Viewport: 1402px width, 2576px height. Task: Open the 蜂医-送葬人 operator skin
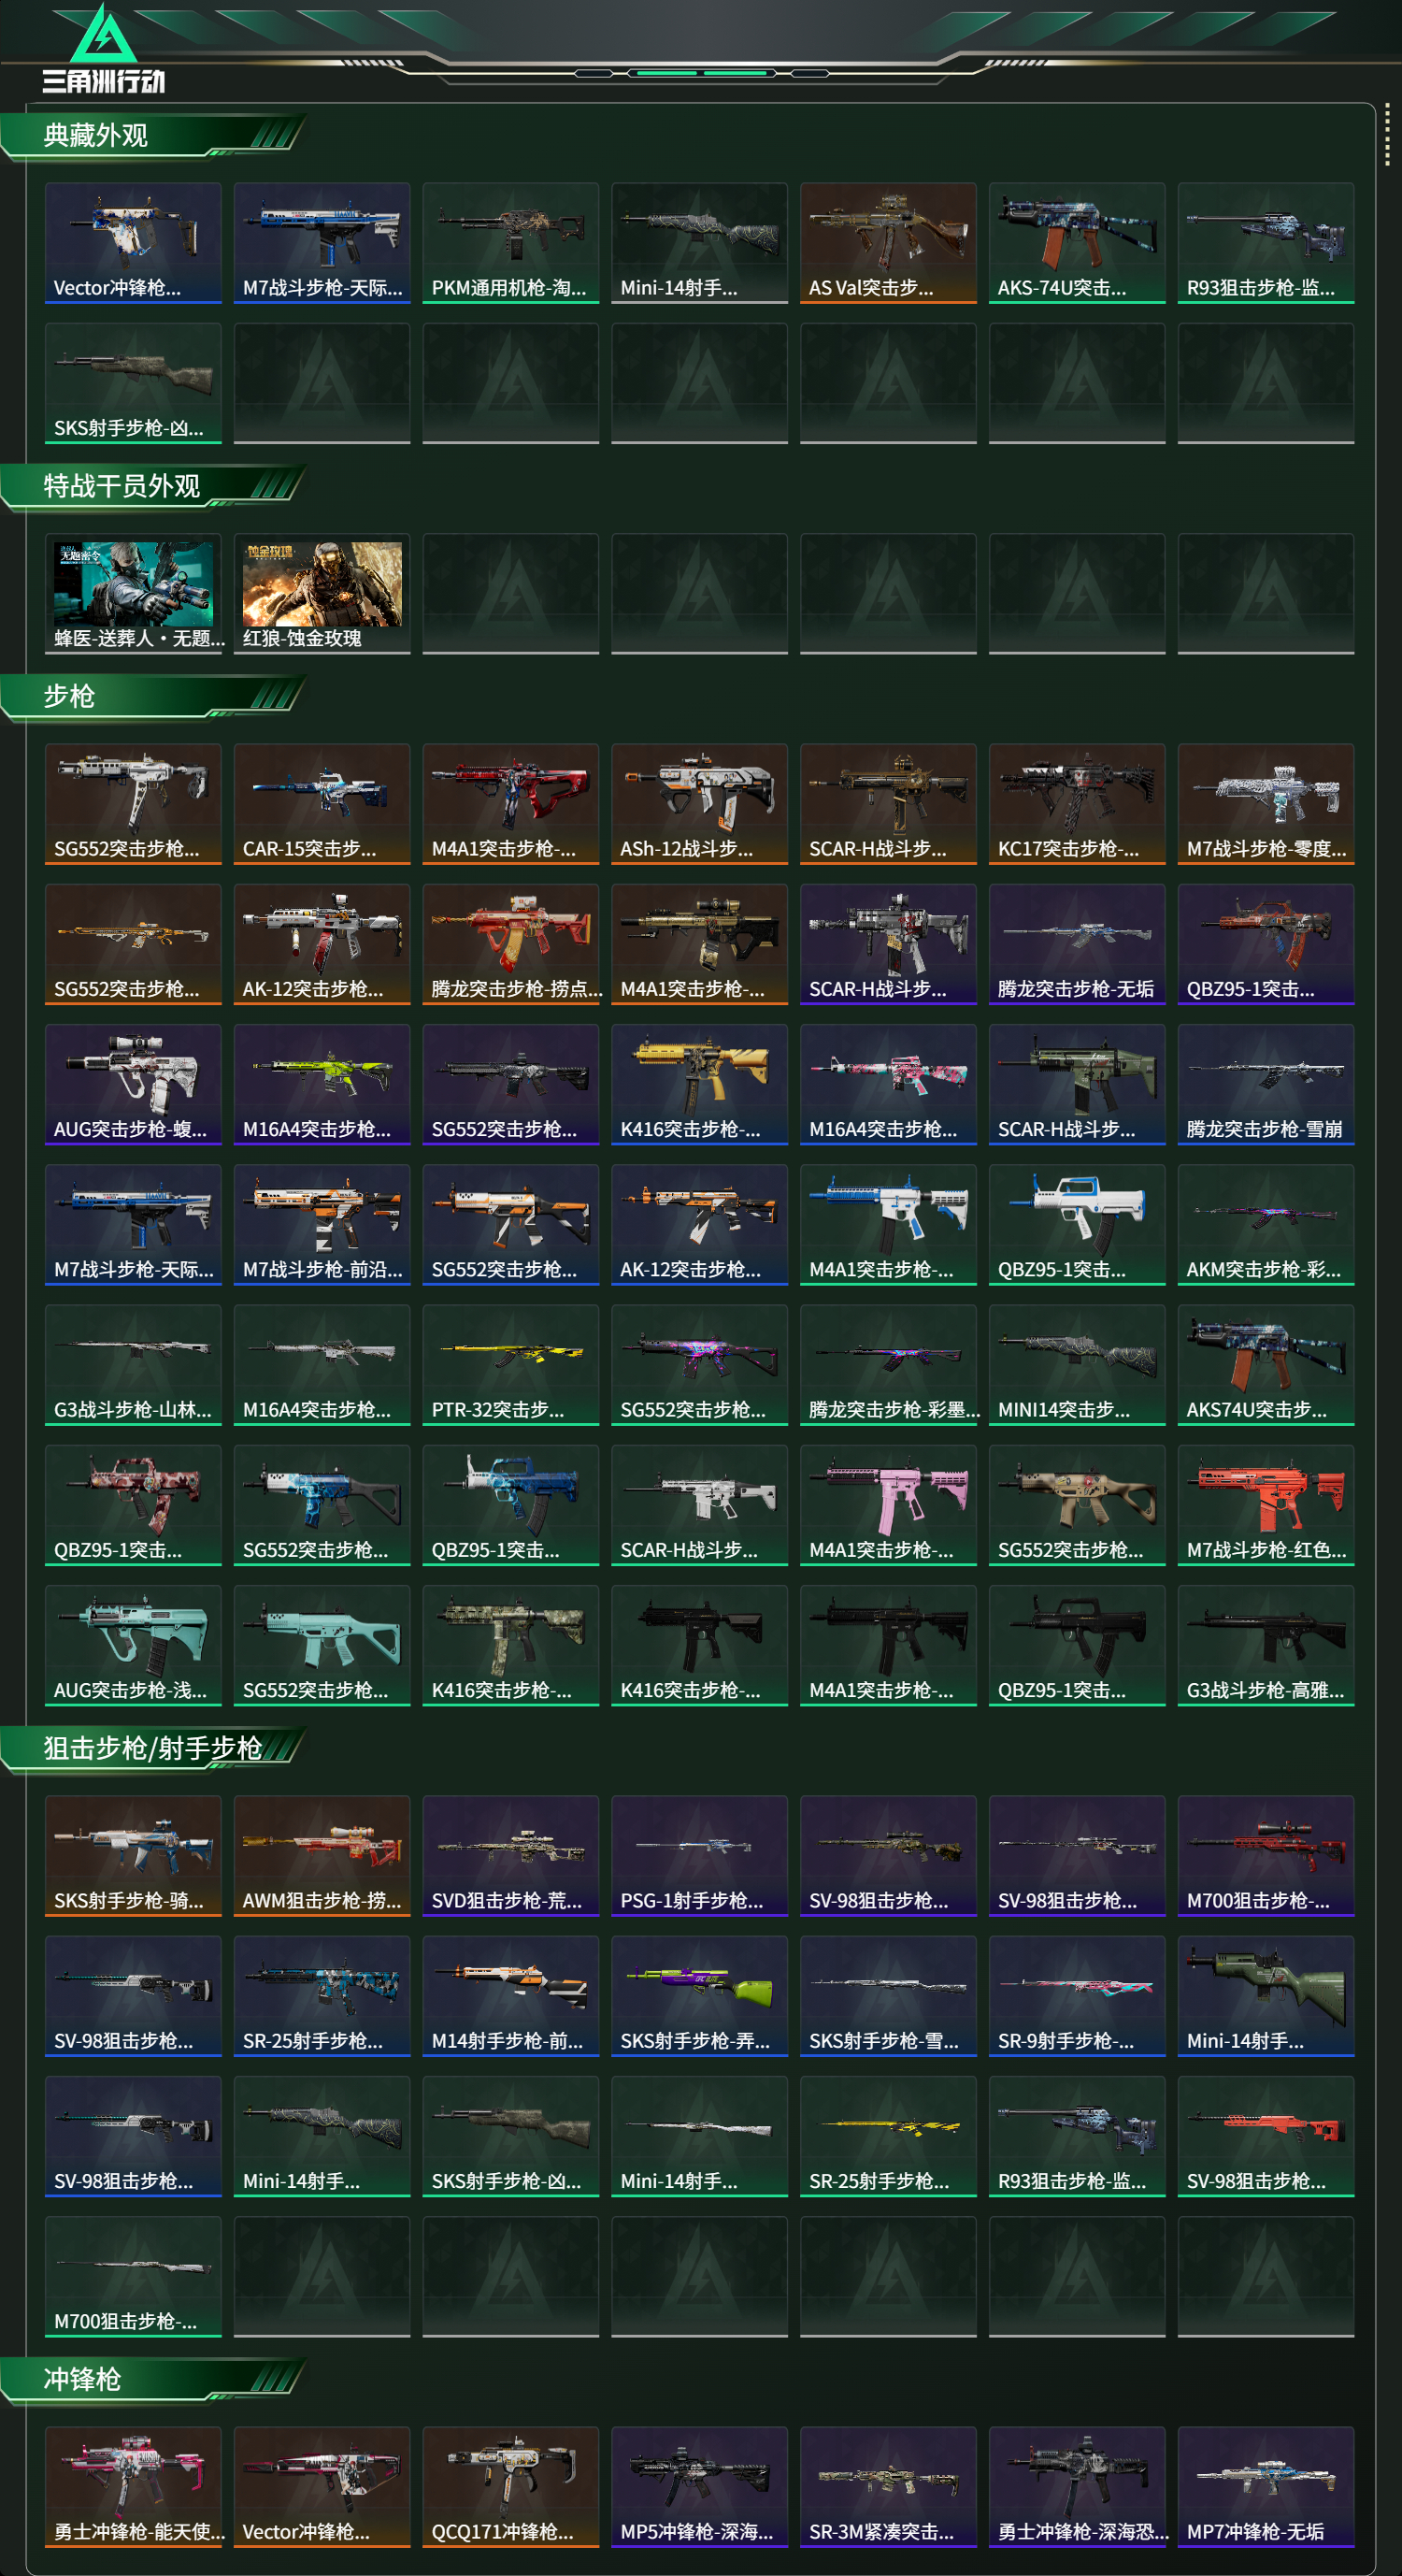click(133, 594)
